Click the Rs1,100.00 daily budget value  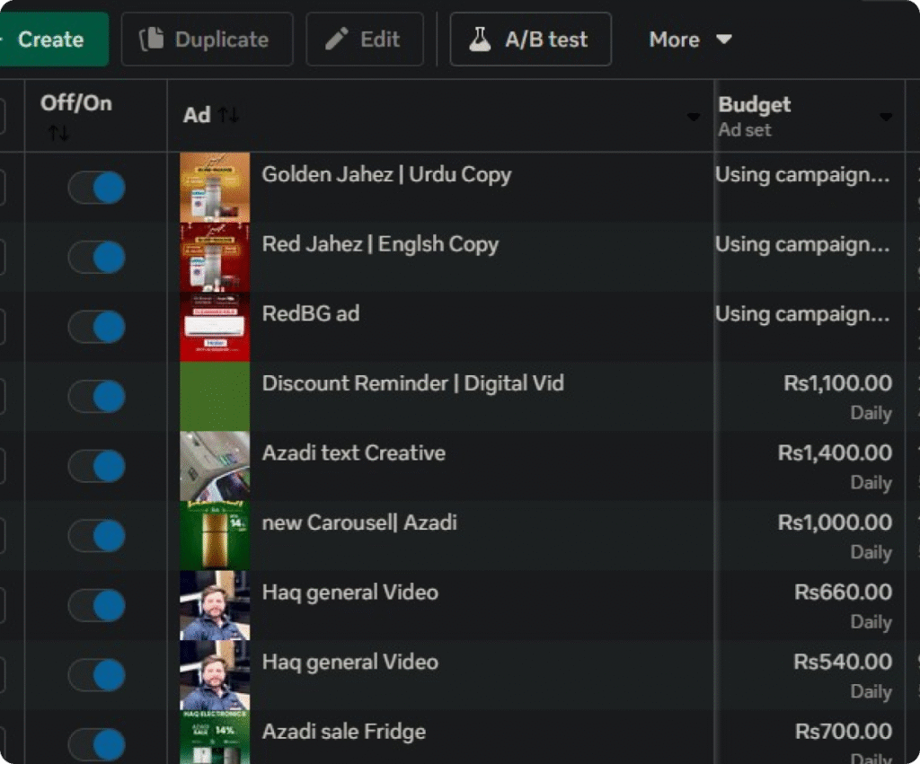click(837, 383)
